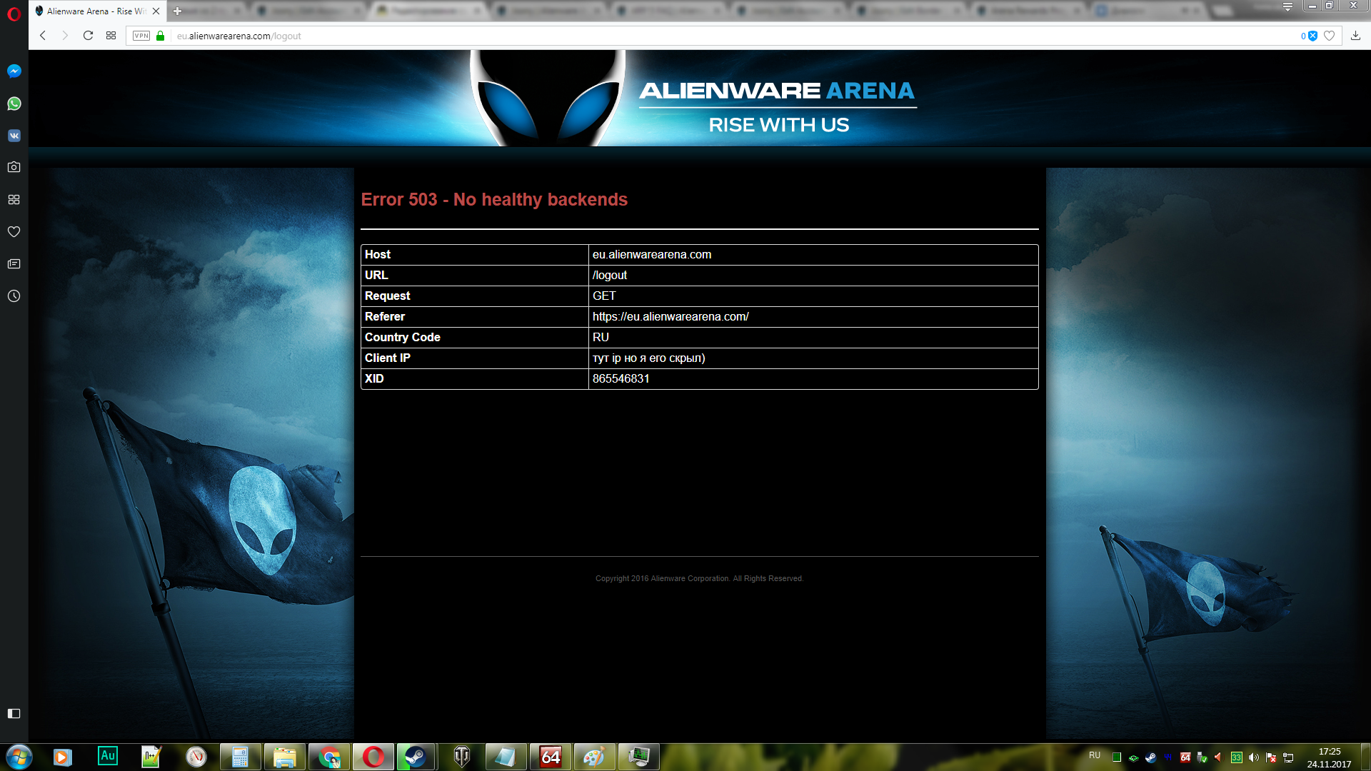Click the /logout URL value
This screenshot has height=771, width=1371.
coord(610,276)
